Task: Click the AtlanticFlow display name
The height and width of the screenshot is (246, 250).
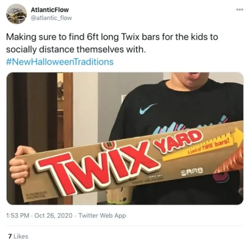Action: 50,10
